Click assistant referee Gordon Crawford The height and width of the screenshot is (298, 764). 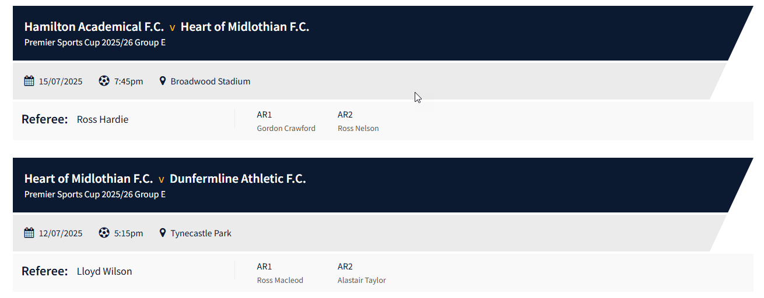coord(286,129)
